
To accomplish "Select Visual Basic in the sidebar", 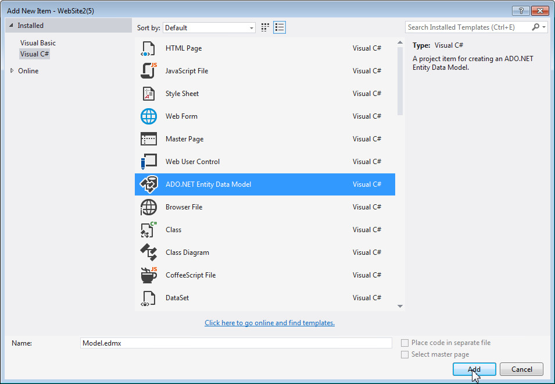I will point(38,42).
